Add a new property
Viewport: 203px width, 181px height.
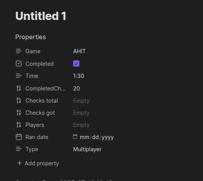pyautogui.click(x=38, y=163)
